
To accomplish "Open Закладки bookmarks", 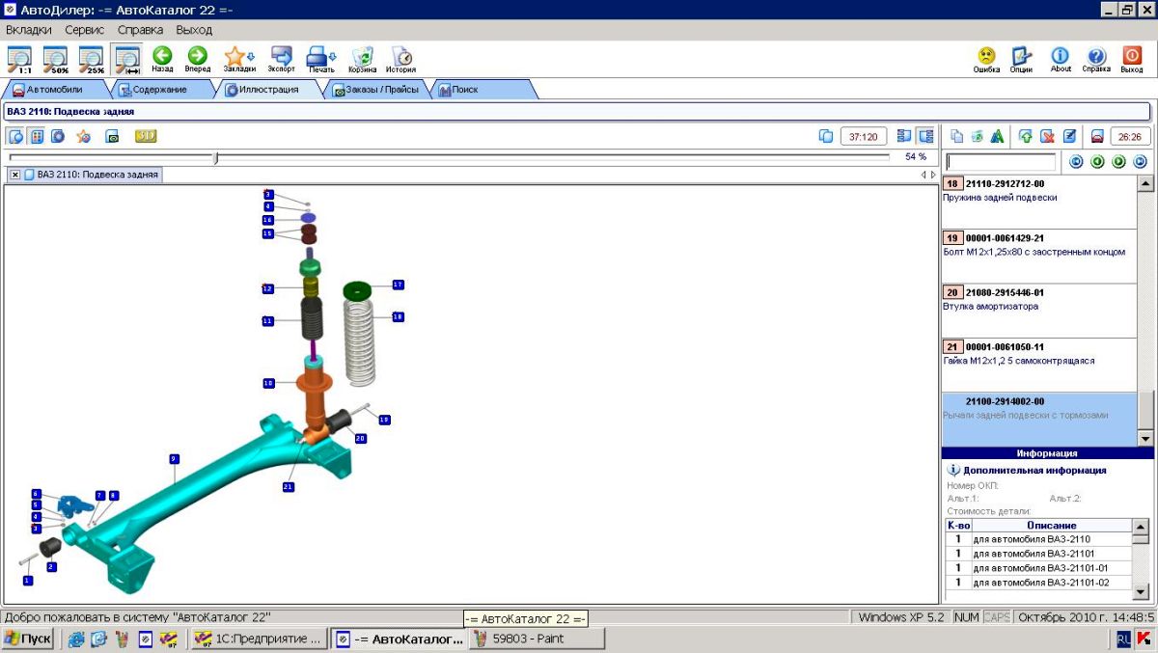I will [238, 59].
